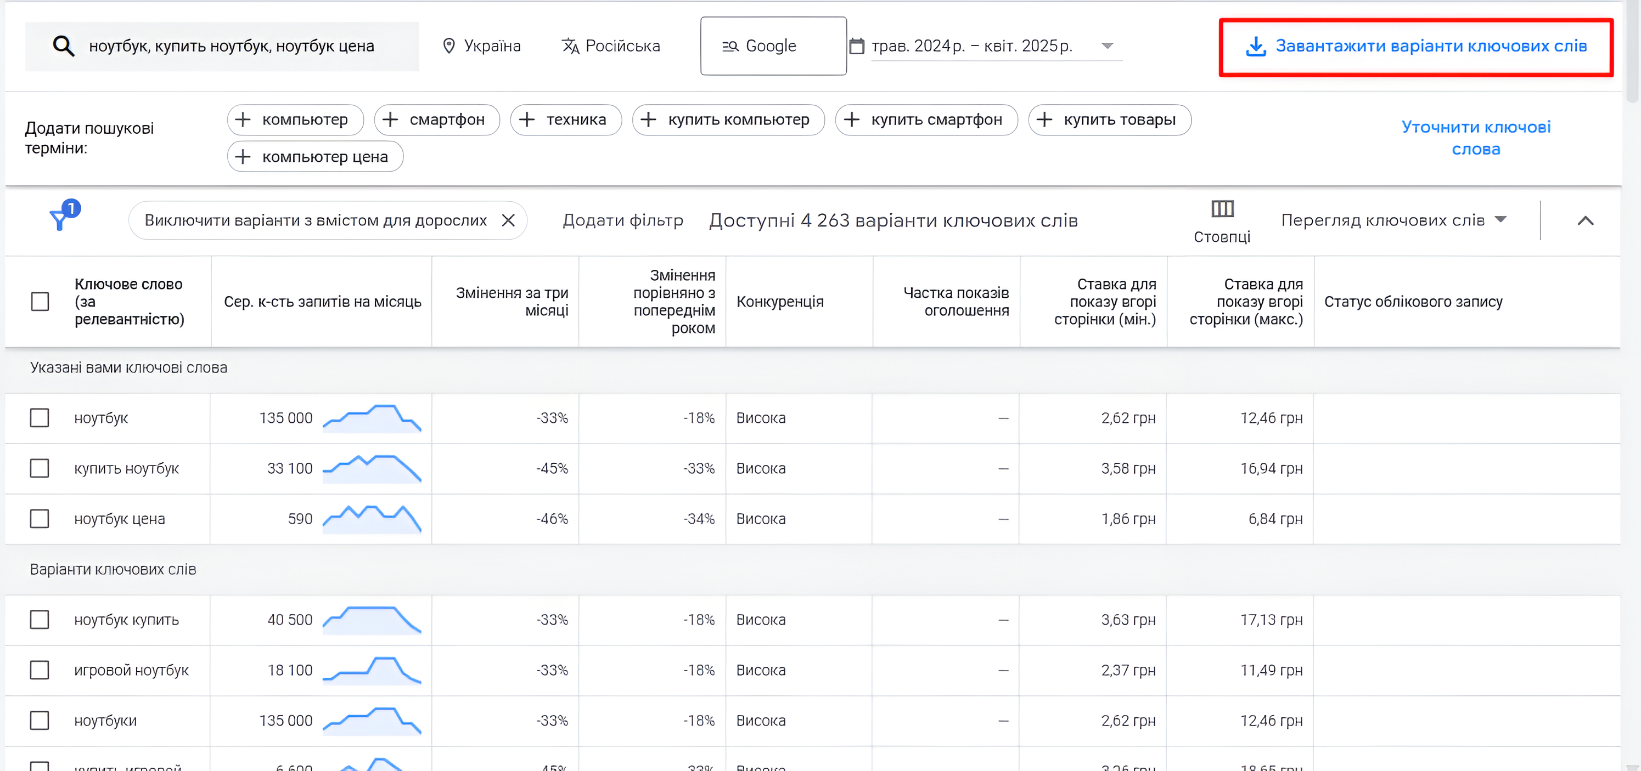Sort by Ставка для показу (макс.) column

[x=1246, y=301]
